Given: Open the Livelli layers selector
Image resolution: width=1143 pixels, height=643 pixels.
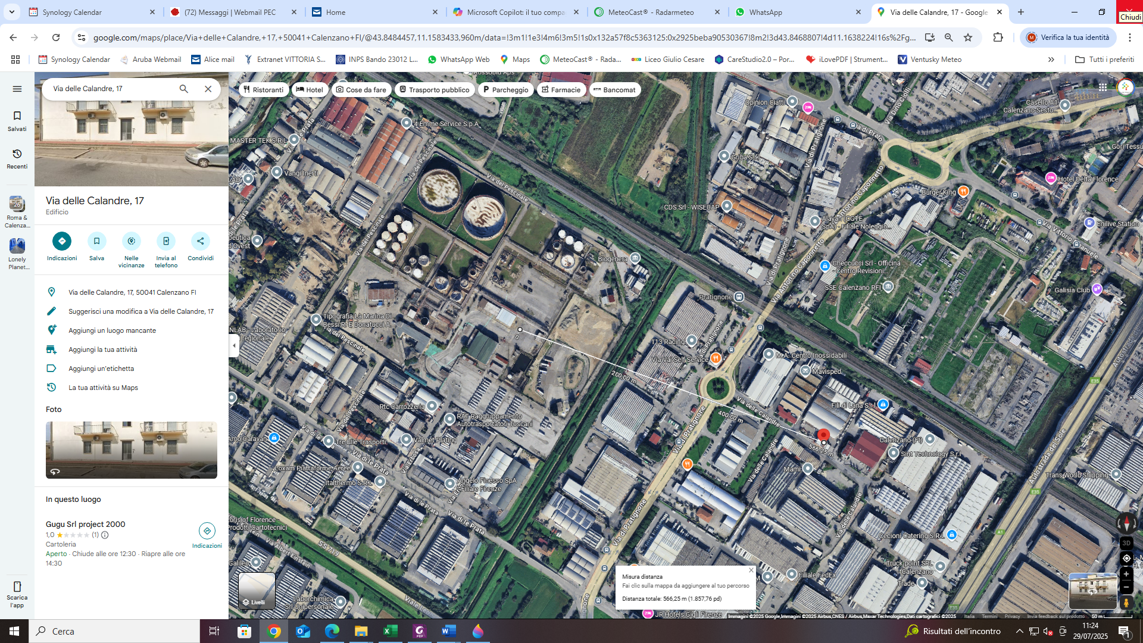Looking at the screenshot, I should click(256, 589).
